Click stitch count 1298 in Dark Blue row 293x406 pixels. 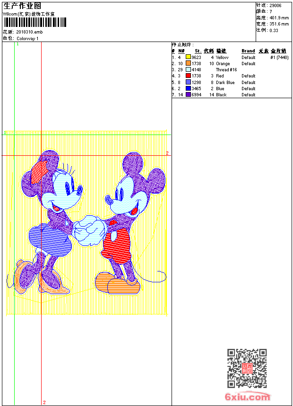(196, 82)
